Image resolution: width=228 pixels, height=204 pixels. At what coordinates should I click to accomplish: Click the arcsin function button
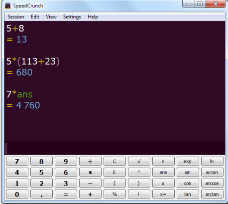tap(212, 172)
